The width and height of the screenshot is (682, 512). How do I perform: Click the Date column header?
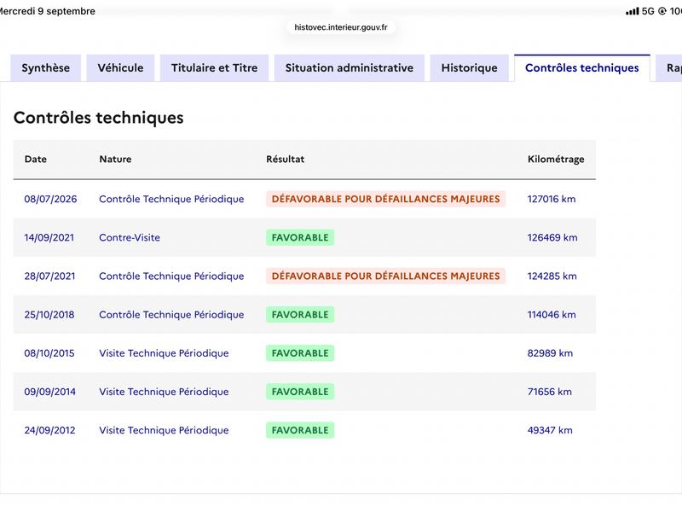coord(36,159)
